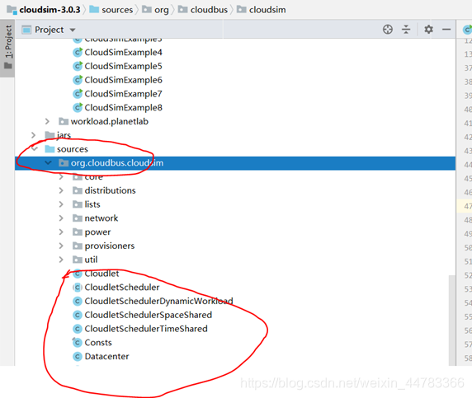Expand the provisioners package
This screenshot has height=398, width=472.
[x=61, y=246]
